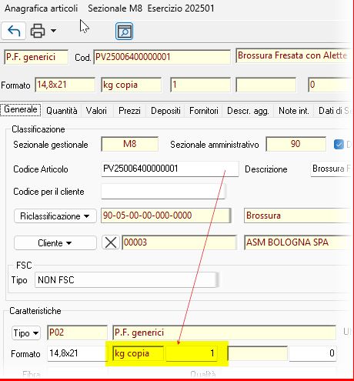Select the Prezzi tab
The image size is (354, 381).
(129, 111)
